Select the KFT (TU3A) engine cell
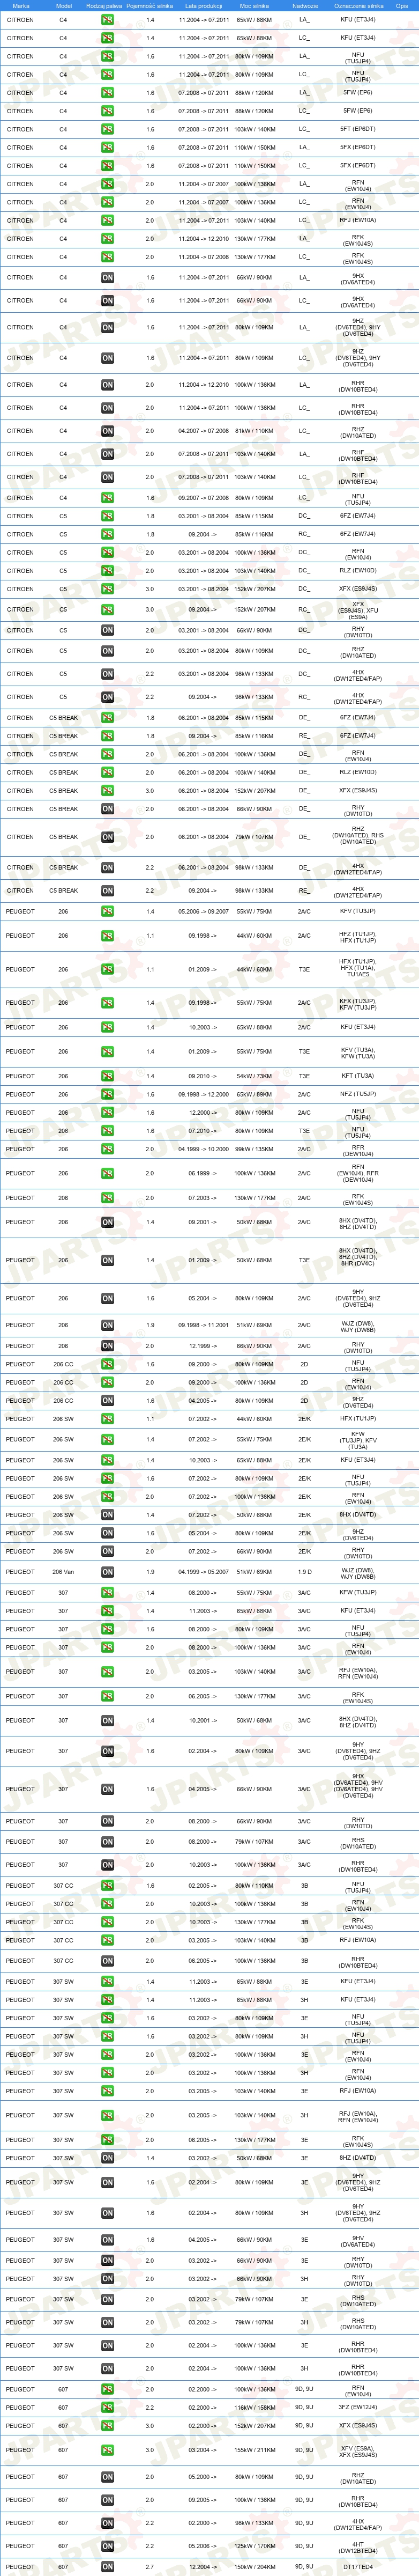This screenshot has width=419, height=2576. click(x=358, y=1076)
